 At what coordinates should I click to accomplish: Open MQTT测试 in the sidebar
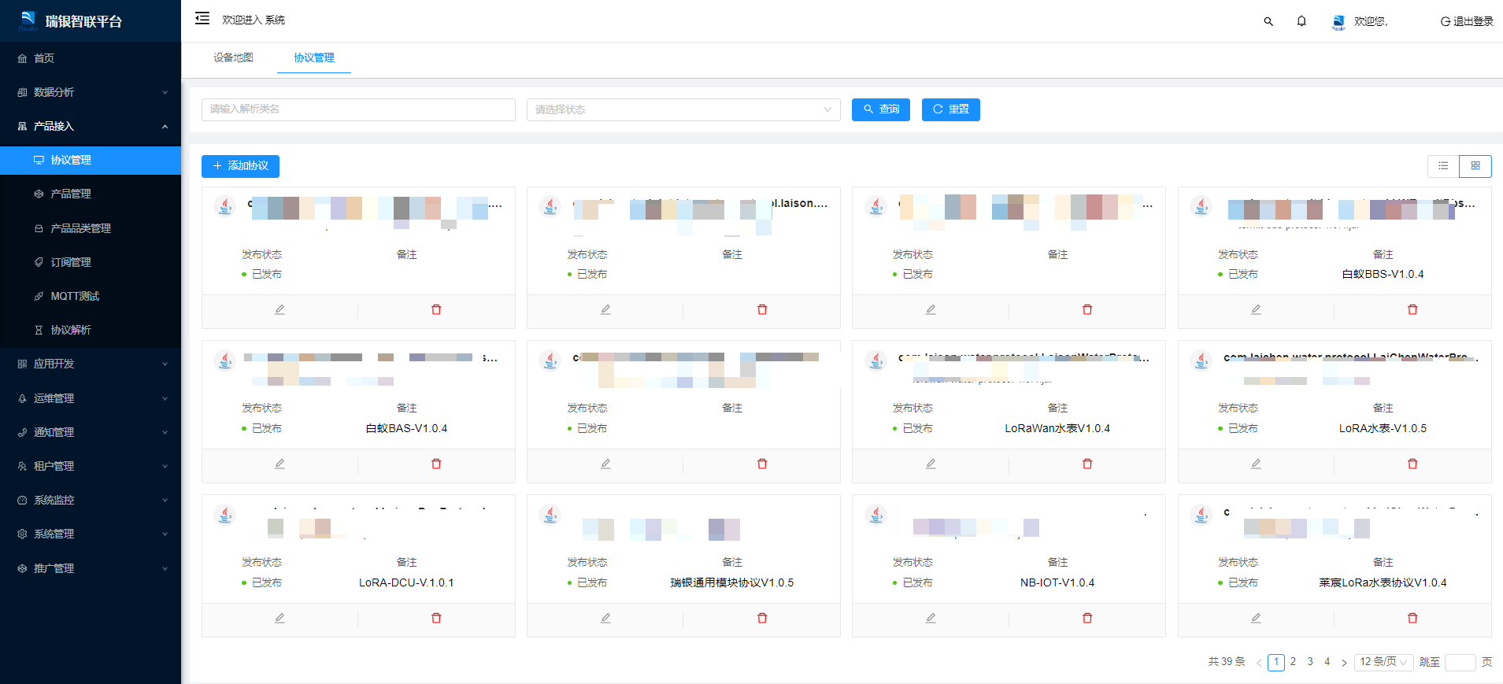[x=91, y=296]
